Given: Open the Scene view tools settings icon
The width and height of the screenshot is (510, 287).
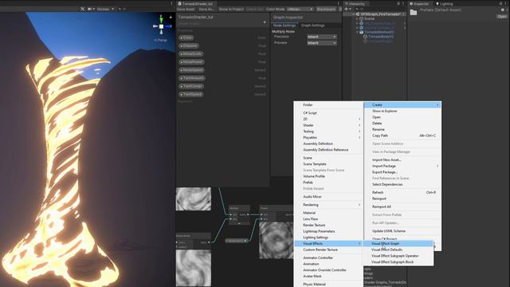Looking at the screenshot, I should point(83,9).
